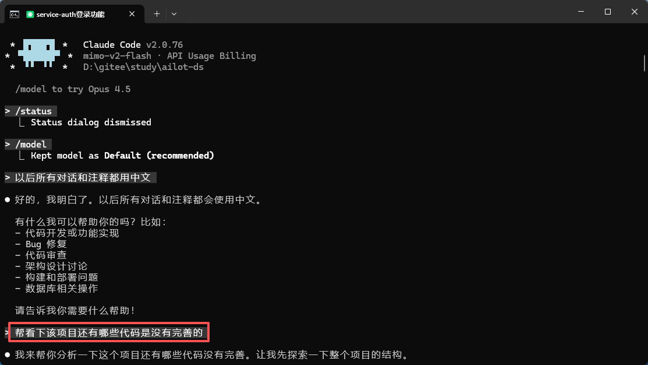Click the 以后所有对话和注释都用中文 prompt
The image size is (648, 365).
(x=80, y=177)
